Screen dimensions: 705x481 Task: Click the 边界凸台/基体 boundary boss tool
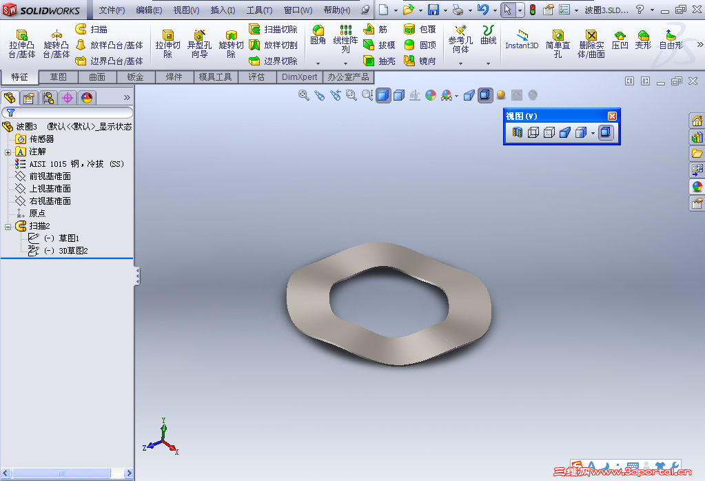(x=110, y=61)
